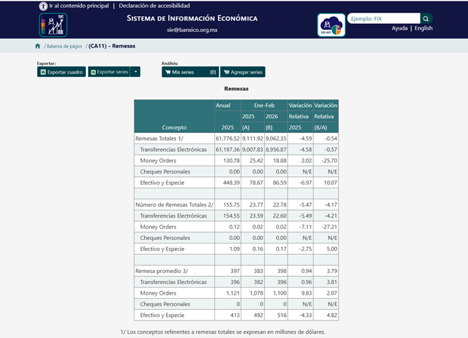Screen dimensions: 468x338
Task: Open the Mis series button
Action: (190, 72)
